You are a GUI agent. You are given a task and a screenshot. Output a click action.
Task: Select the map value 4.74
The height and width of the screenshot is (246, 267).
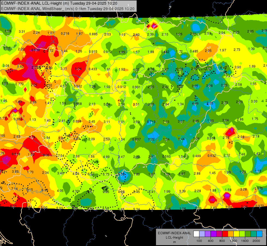(151, 69)
